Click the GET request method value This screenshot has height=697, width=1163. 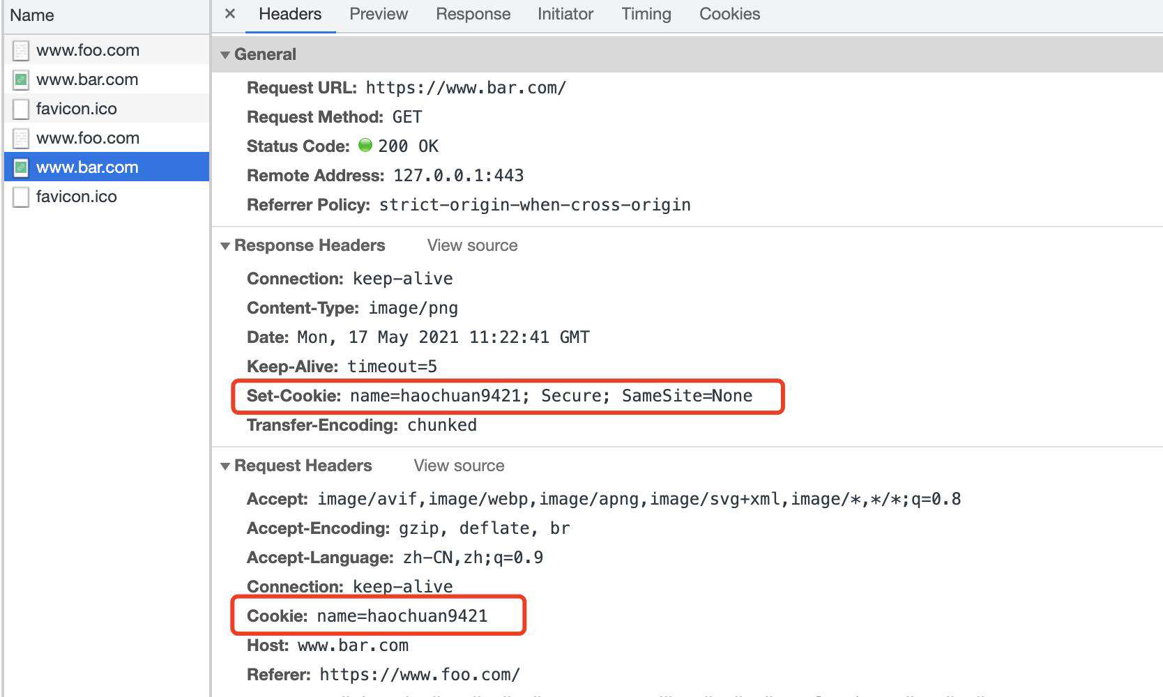click(407, 117)
